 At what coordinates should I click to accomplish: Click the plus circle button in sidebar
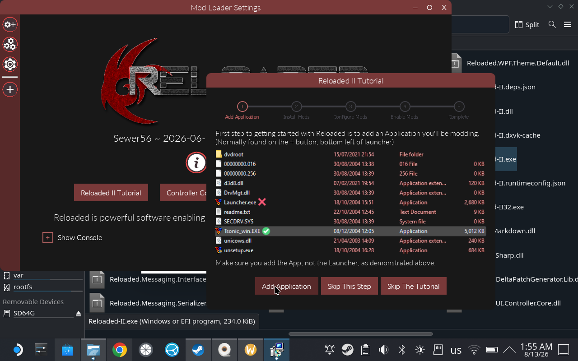coord(10,89)
